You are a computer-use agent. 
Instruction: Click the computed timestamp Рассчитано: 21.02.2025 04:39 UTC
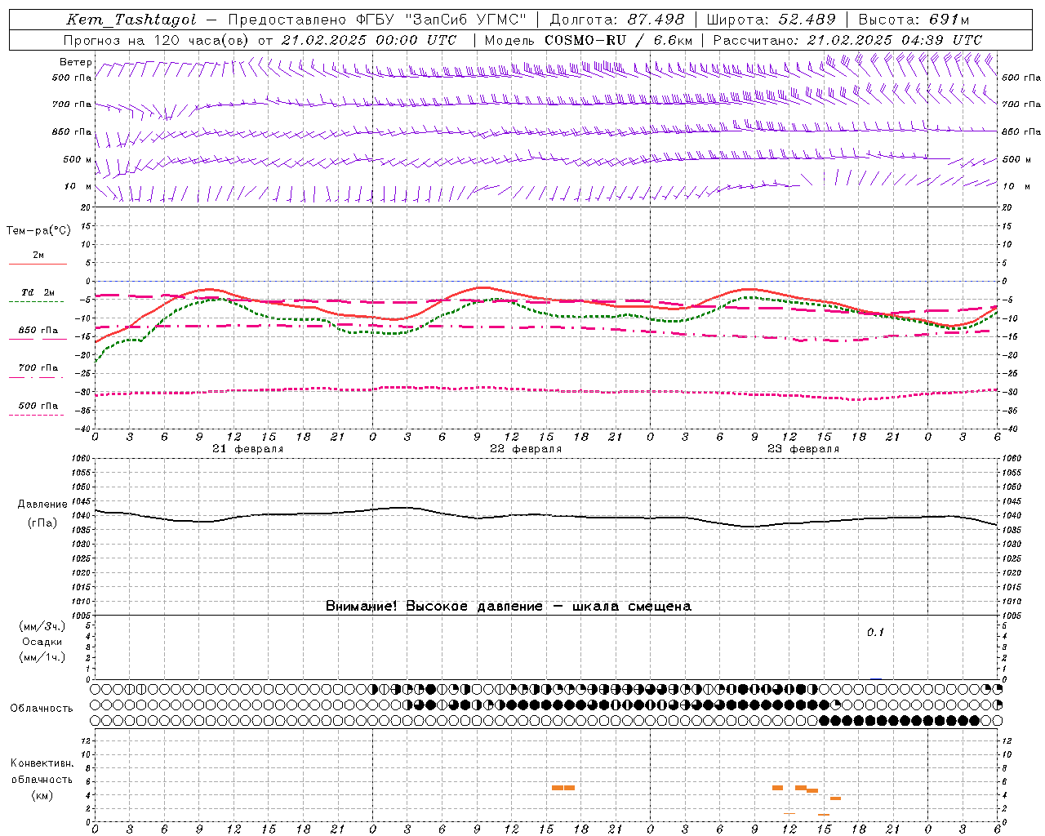pyautogui.click(x=847, y=40)
